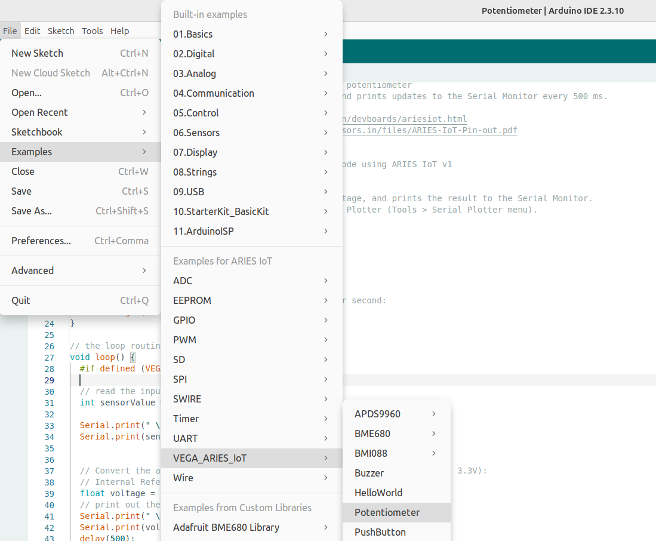
Task: Open the ADC examples submenu
Action: [251, 280]
